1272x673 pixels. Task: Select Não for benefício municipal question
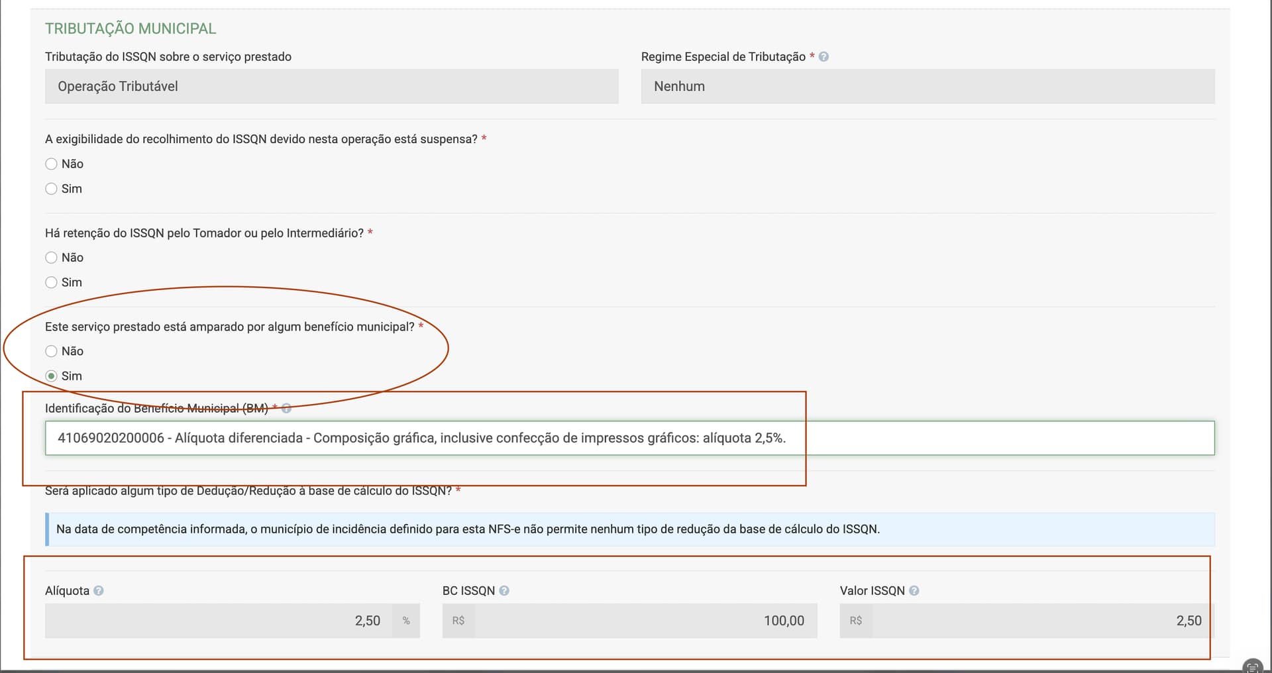(x=51, y=351)
